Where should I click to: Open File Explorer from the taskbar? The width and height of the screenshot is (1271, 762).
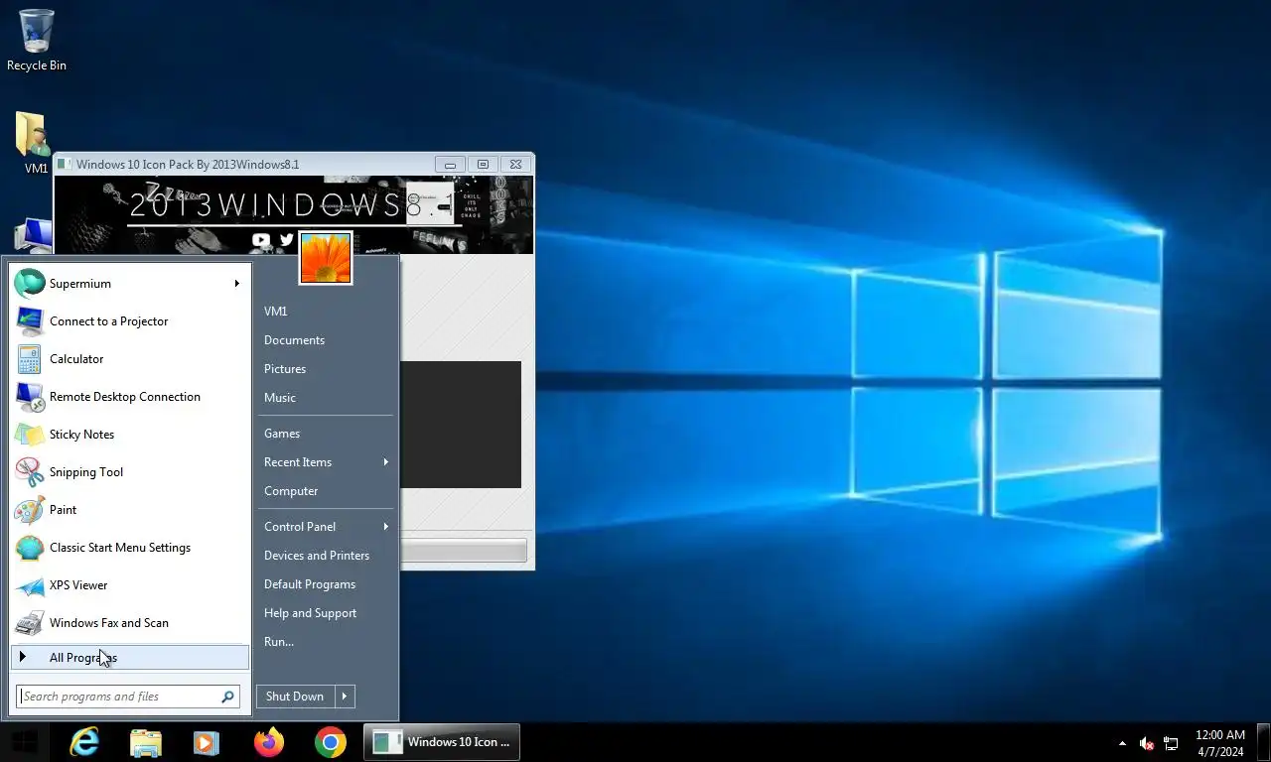coord(146,742)
